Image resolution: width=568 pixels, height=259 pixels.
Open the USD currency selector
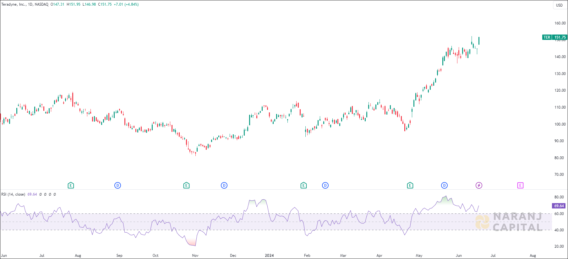coord(560,5)
